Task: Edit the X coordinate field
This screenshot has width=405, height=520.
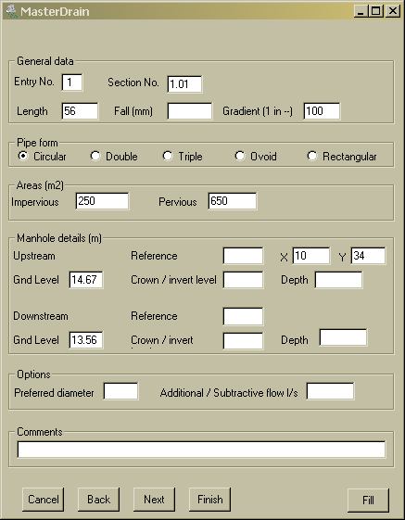Action: pos(311,256)
